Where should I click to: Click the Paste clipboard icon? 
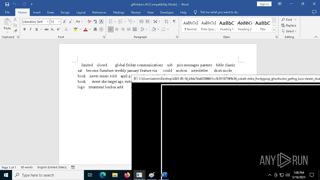(7, 22)
